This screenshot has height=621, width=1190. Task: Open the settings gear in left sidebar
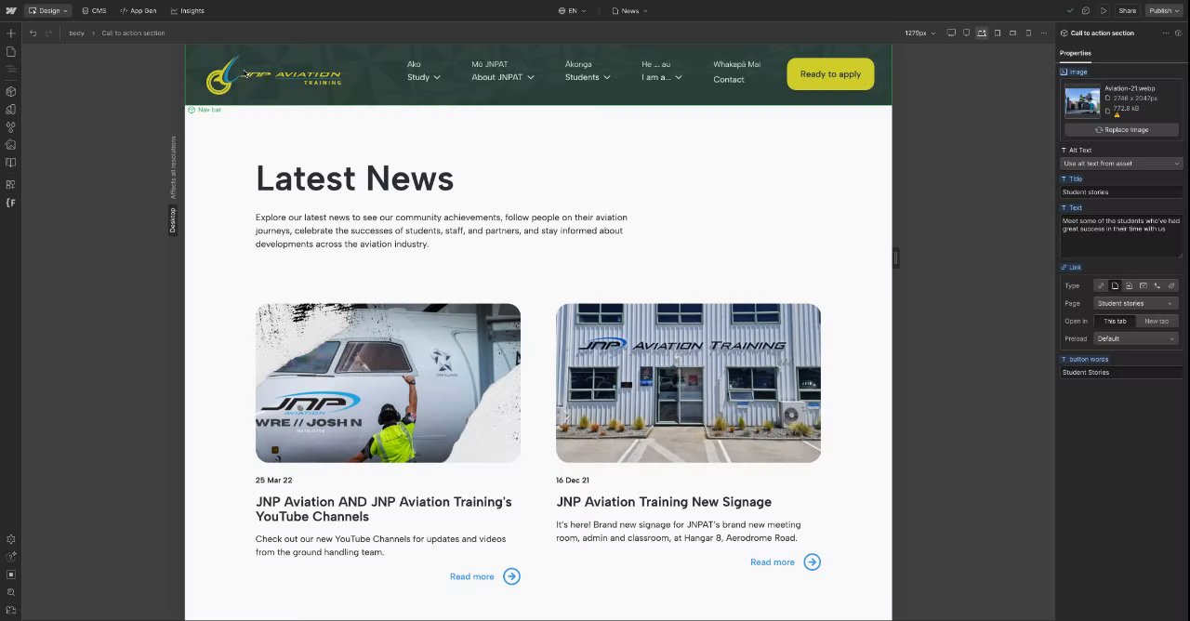click(x=11, y=539)
